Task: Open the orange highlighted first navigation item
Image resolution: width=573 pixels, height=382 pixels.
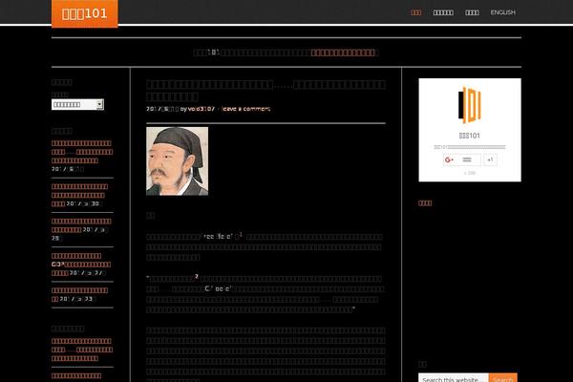Action: (415, 12)
